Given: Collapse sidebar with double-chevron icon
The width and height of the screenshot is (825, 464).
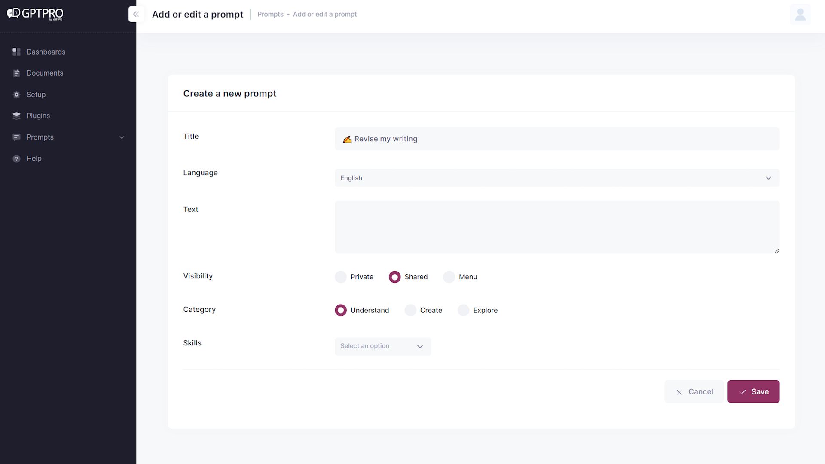Looking at the screenshot, I should 136,14.
